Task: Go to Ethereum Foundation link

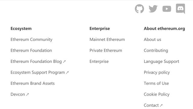Action: tap(31, 51)
